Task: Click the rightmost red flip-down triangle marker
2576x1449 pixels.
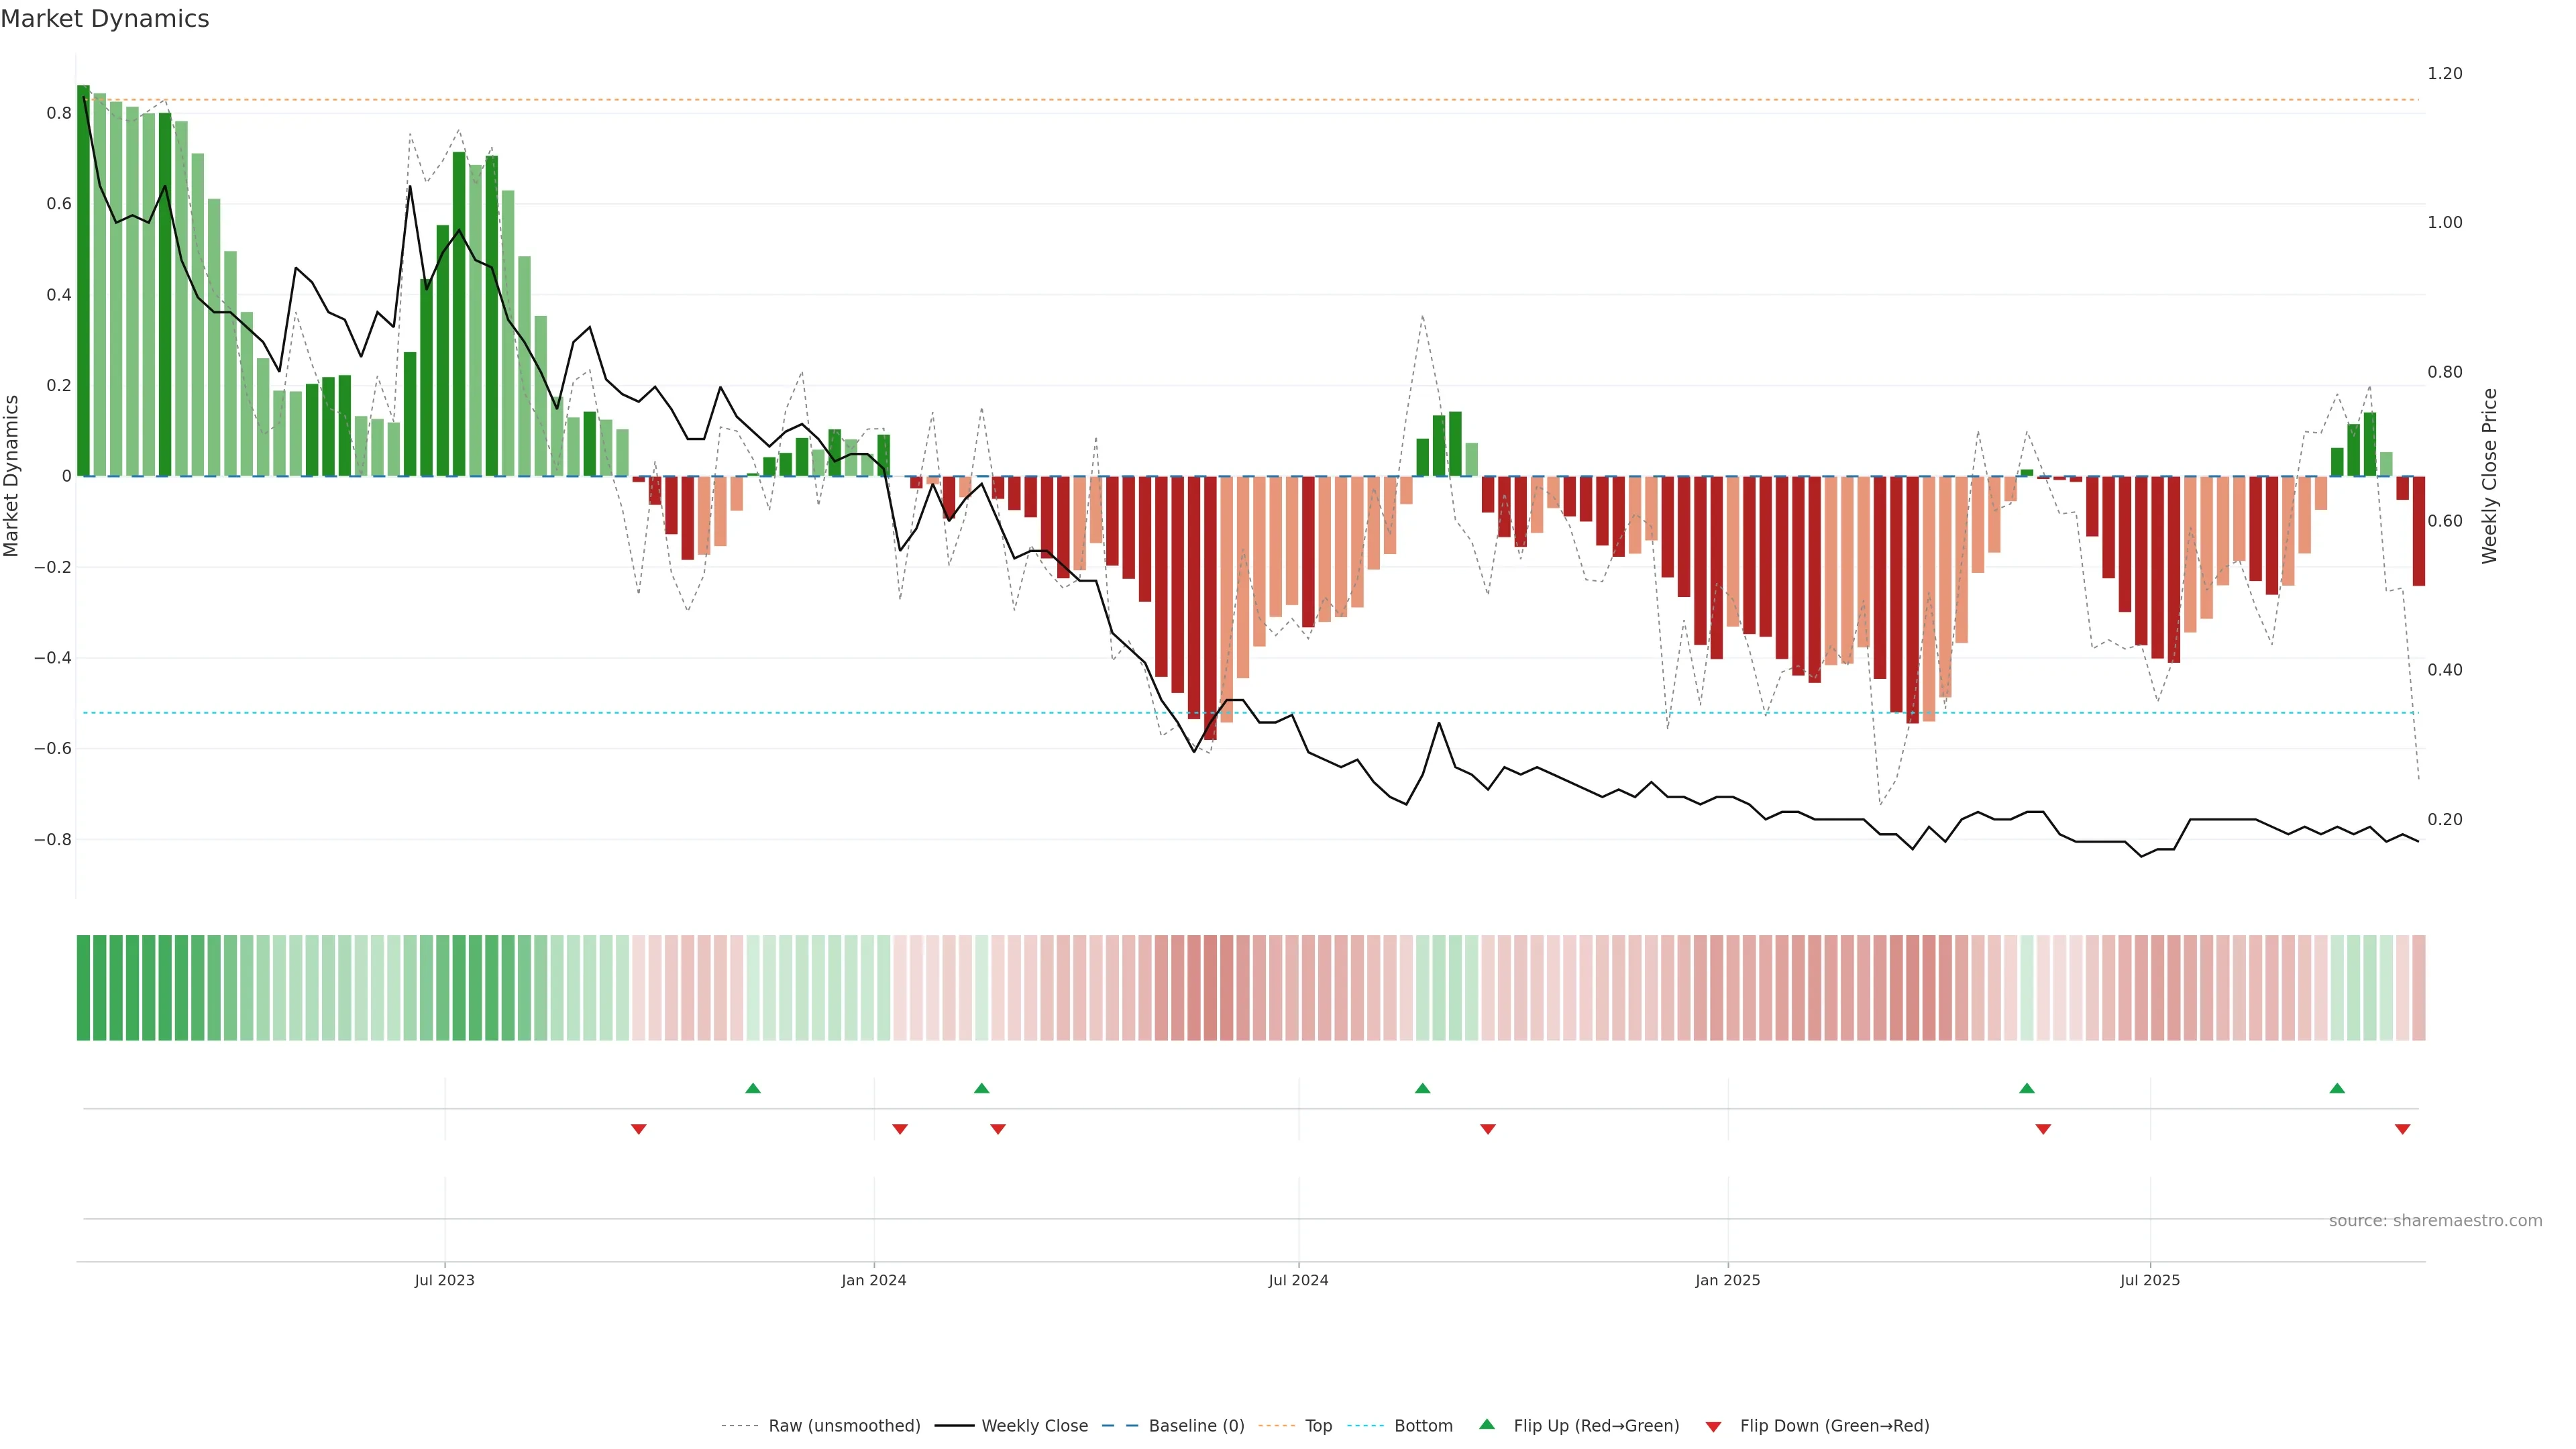Action: coord(2402,1129)
